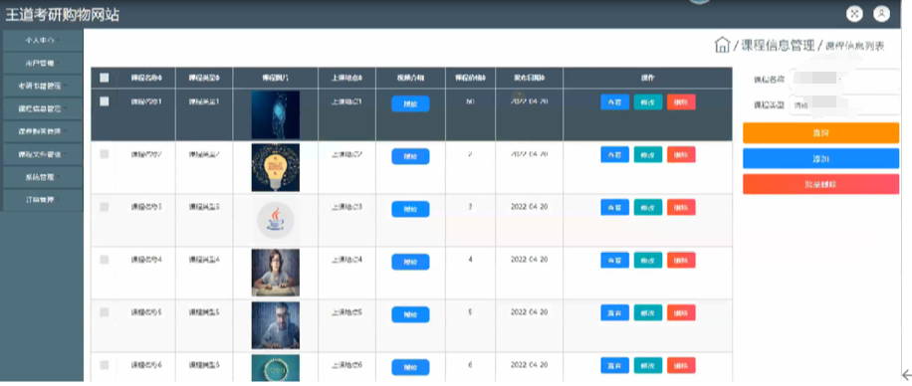Image resolution: width=912 pixels, height=386 pixels.
Task: Click 修改 edit button for 课程名称3
Action: (x=648, y=208)
